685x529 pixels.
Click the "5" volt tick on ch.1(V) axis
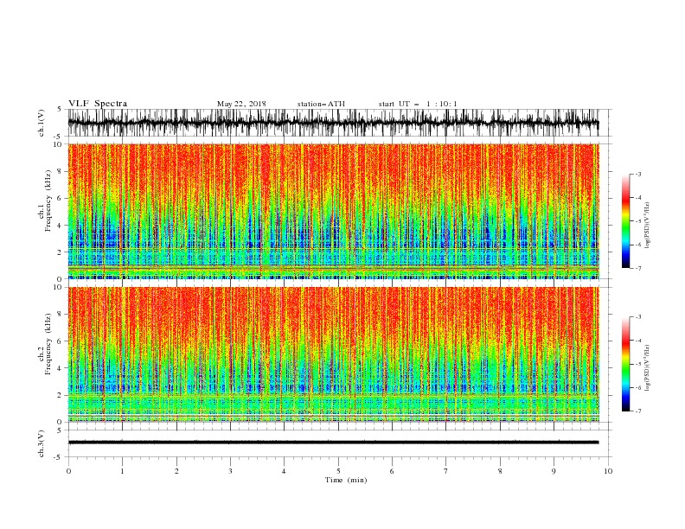point(60,109)
